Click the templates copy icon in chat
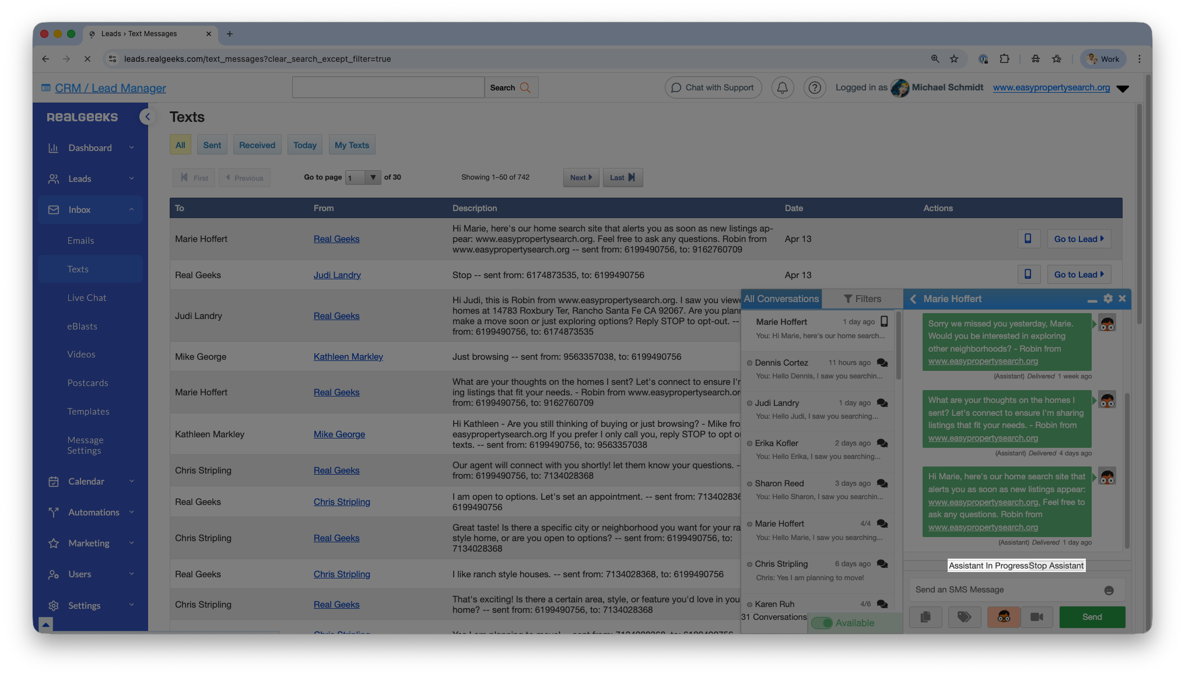Viewport: 1185px width, 677px height. pyautogui.click(x=925, y=617)
